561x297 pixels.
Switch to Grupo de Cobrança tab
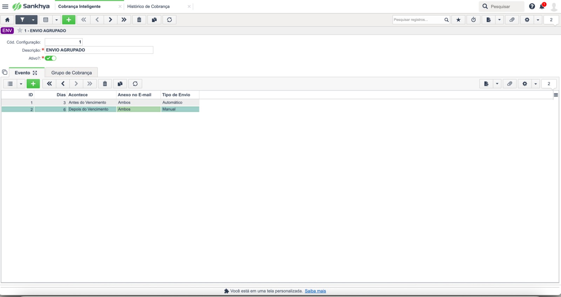(x=72, y=73)
